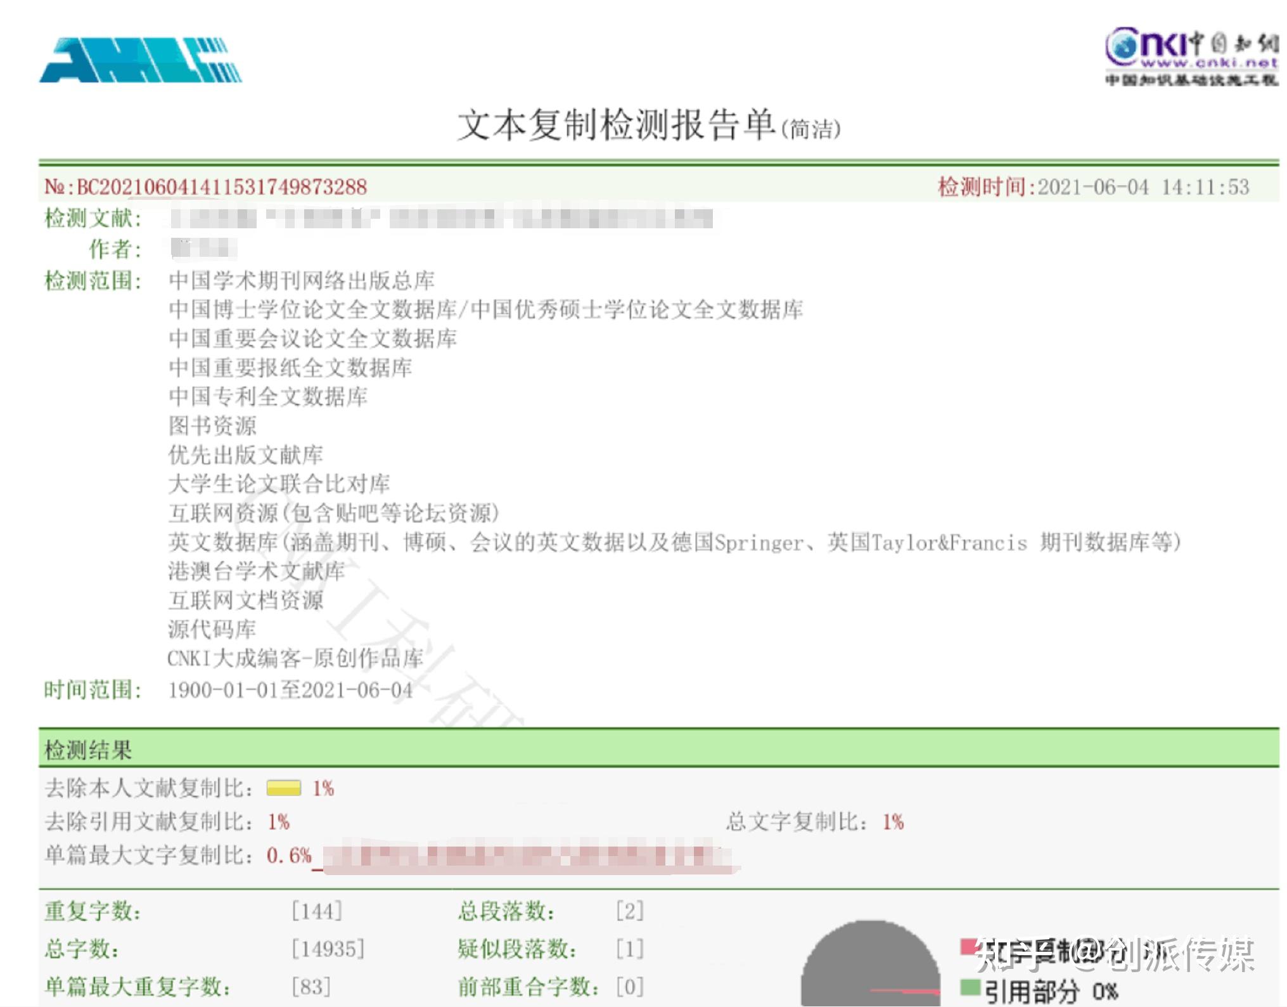Screen dimensions: 1287x1007
Task: Click the 总段落数 value [2]
Action: click(630, 911)
